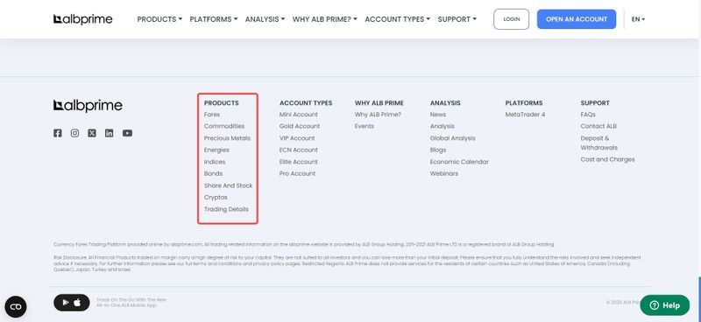Open the VIP Account link

(297, 138)
